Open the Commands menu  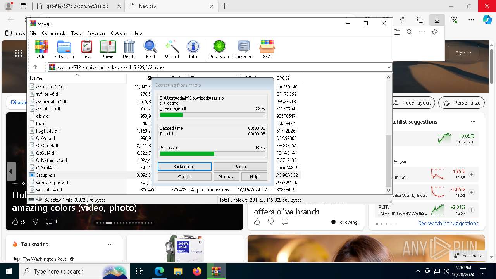point(54,33)
